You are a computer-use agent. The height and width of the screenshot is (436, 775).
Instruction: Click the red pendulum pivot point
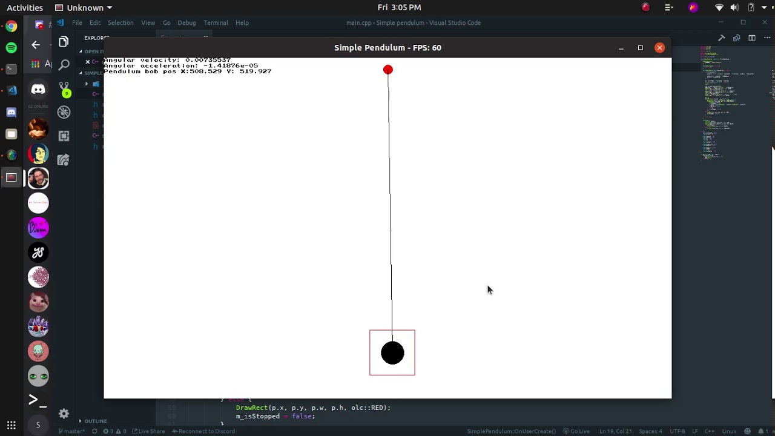(x=388, y=70)
